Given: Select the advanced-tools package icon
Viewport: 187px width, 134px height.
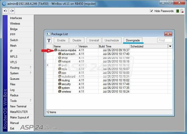Looking at the screenshot, I should tap(60, 54).
